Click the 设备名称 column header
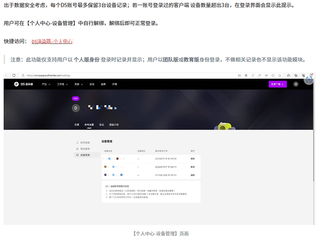316x240 pixels. 108,151
